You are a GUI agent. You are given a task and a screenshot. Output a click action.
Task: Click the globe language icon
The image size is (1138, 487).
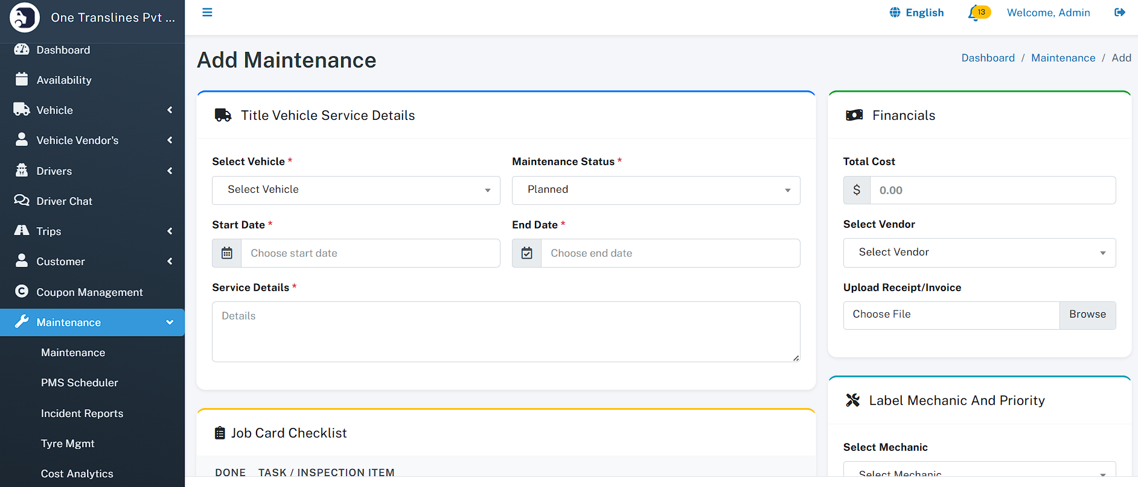[895, 13]
